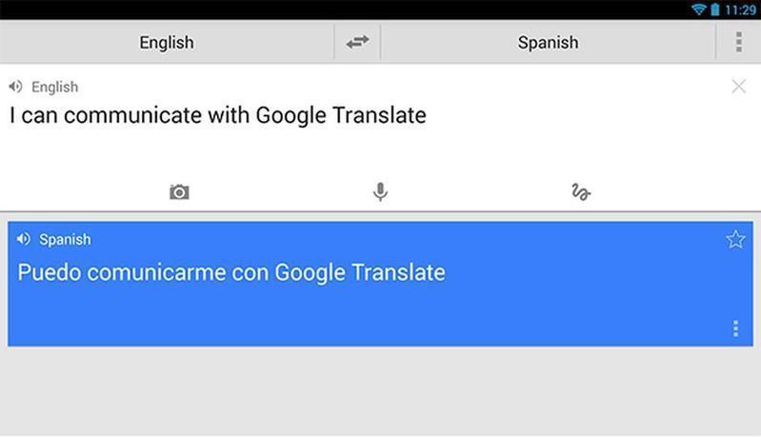This screenshot has width=761, height=437.
Task: Tap the Wi-Fi status icon
Action: (698, 10)
